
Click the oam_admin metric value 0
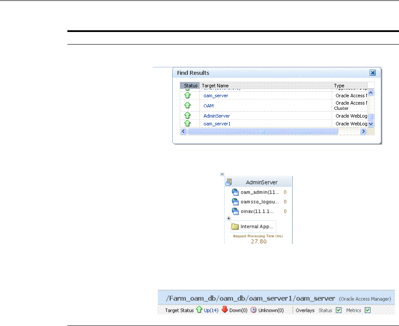point(285,192)
